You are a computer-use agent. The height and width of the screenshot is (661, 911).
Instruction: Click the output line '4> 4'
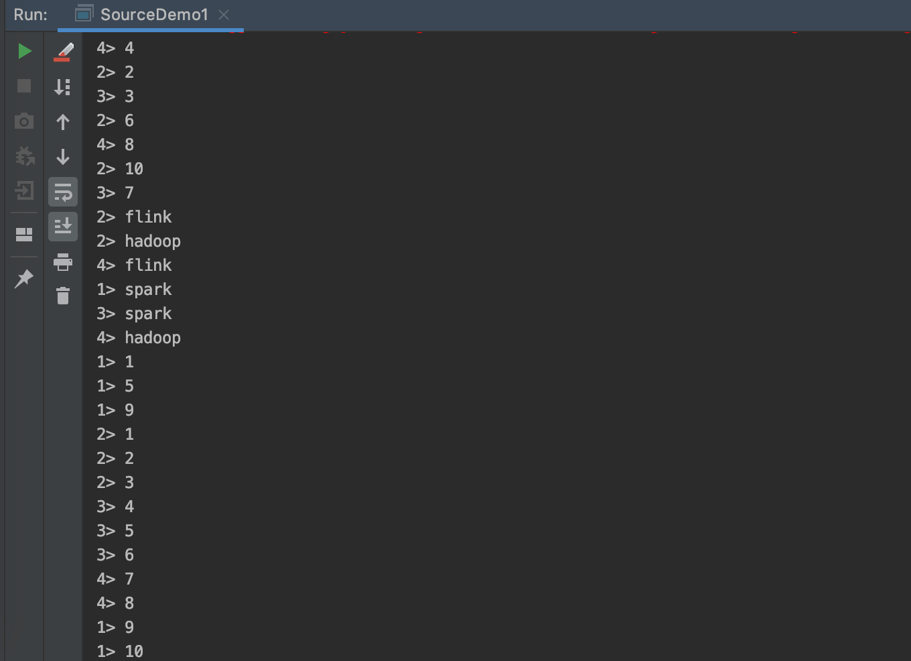click(x=115, y=48)
